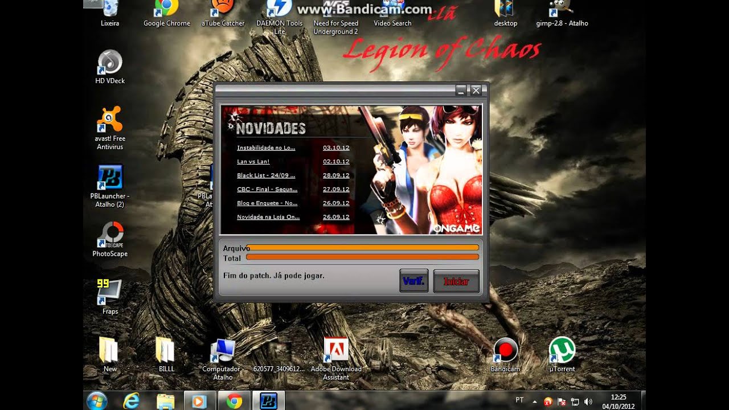Select the Bandicam desktop shortcut
Image resolution: width=729 pixels, height=410 pixels.
(505, 354)
